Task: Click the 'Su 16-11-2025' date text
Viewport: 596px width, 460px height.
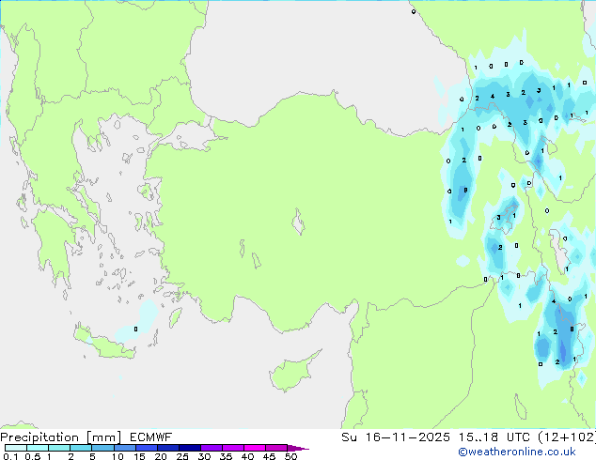Action: click(x=396, y=437)
